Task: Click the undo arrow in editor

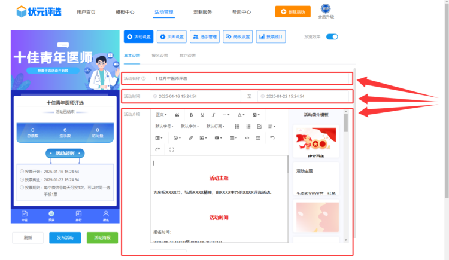Action: click(272, 138)
